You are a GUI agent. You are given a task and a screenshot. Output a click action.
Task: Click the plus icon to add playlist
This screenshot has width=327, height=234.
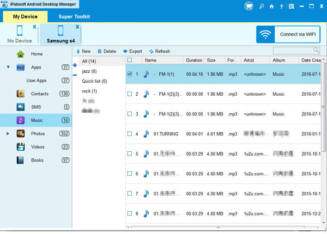pyautogui.click(x=75, y=65)
